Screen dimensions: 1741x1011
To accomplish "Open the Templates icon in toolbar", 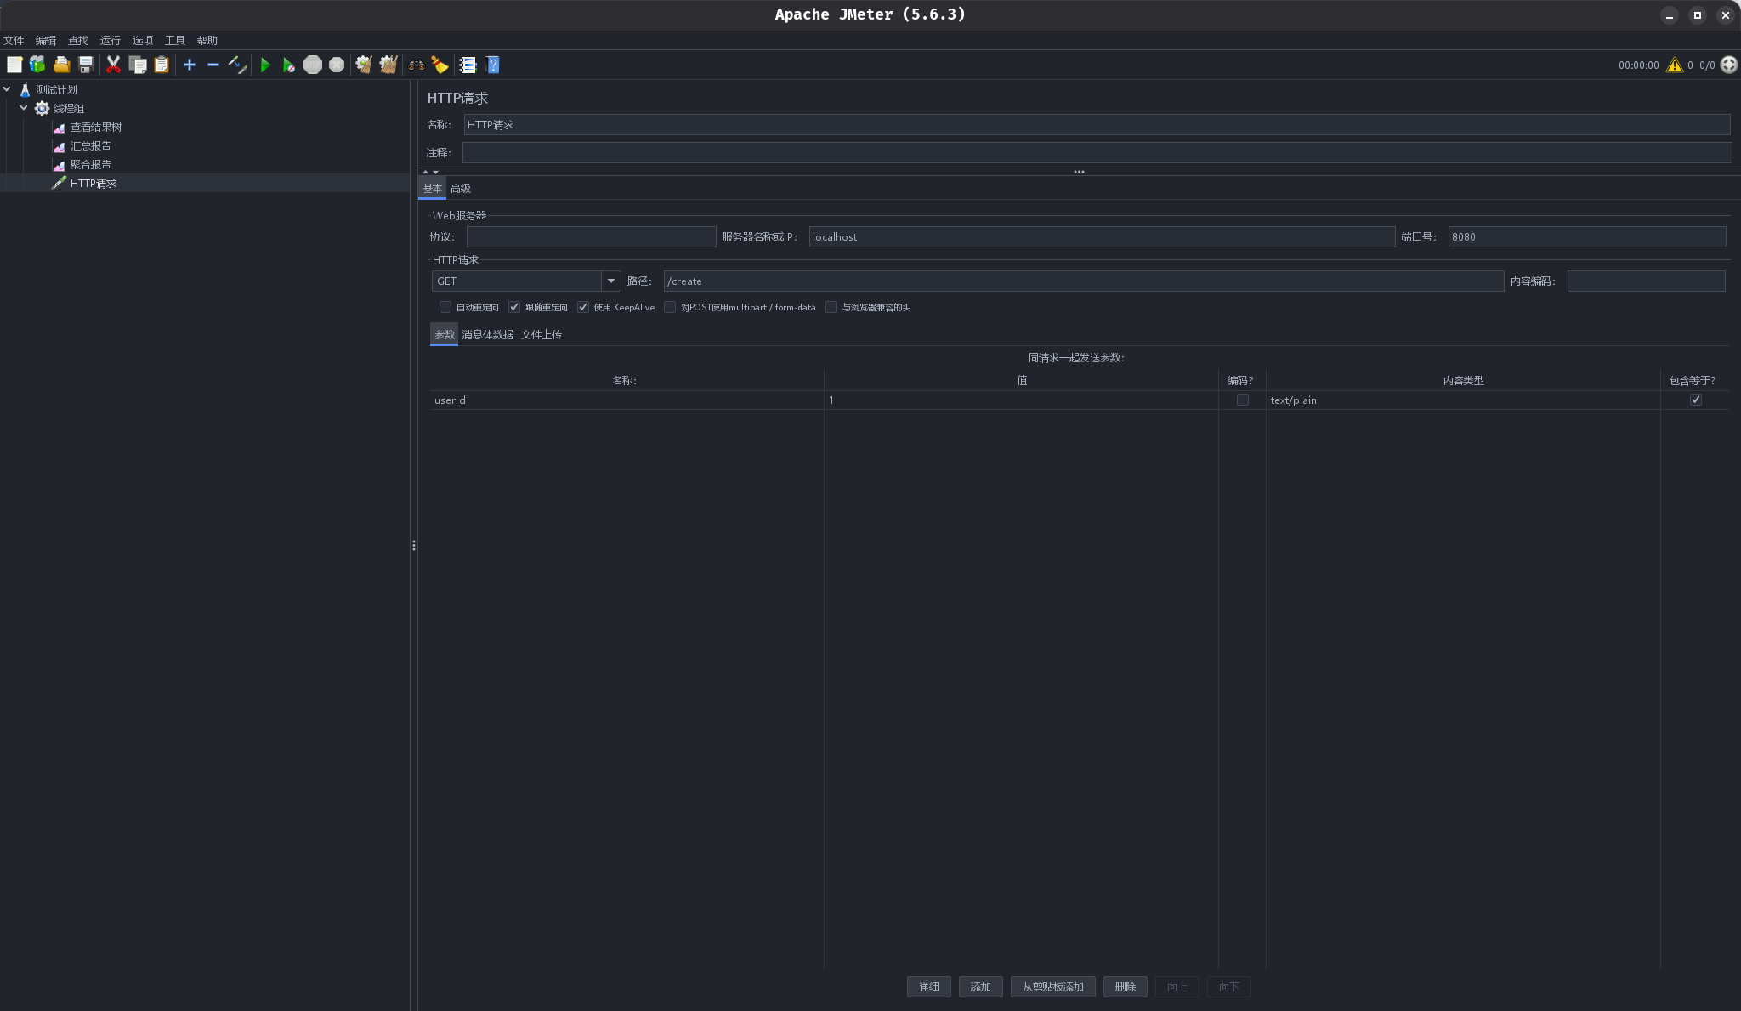I will [37, 65].
